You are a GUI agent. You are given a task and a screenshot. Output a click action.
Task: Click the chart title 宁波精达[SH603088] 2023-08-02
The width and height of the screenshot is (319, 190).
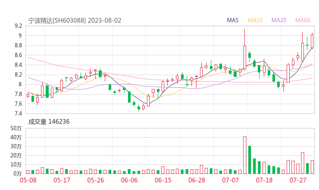pyautogui.click(x=75, y=21)
